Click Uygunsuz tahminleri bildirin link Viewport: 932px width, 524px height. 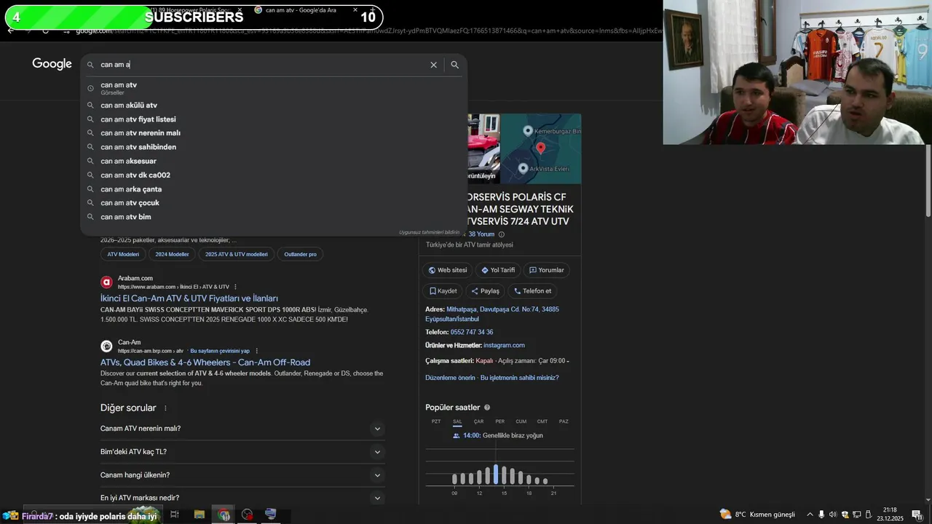pos(429,232)
